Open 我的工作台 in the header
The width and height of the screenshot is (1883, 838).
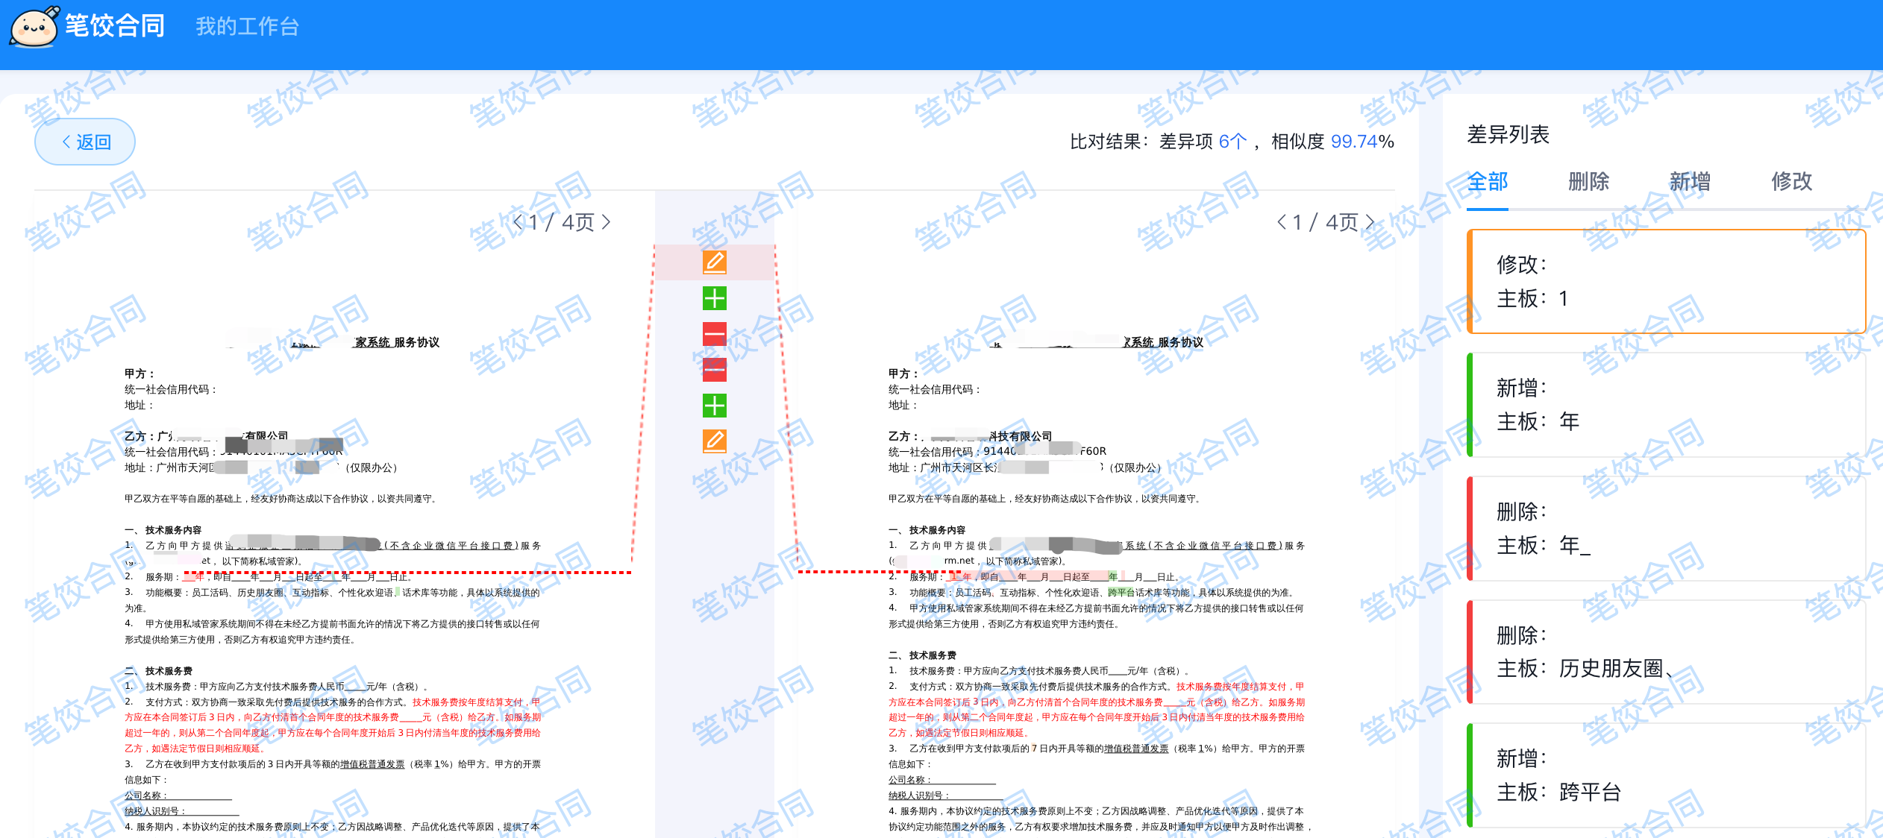coord(247,27)
